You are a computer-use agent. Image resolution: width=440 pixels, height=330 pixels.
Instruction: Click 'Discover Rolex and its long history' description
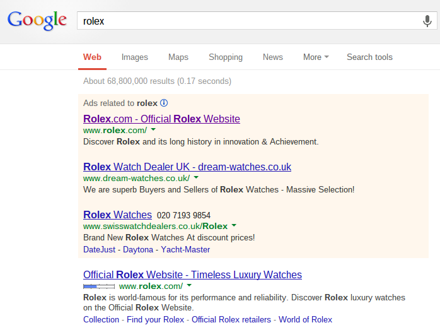click(x=201, y=141)
